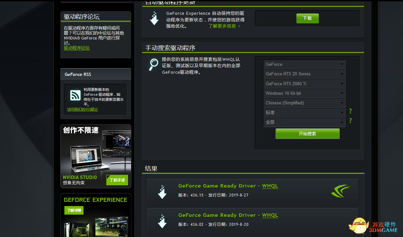This screenshot has height=237, width=403.
Task: Click the 了解详情 button under GeForce Experience
Action: [x=74, y=210]
